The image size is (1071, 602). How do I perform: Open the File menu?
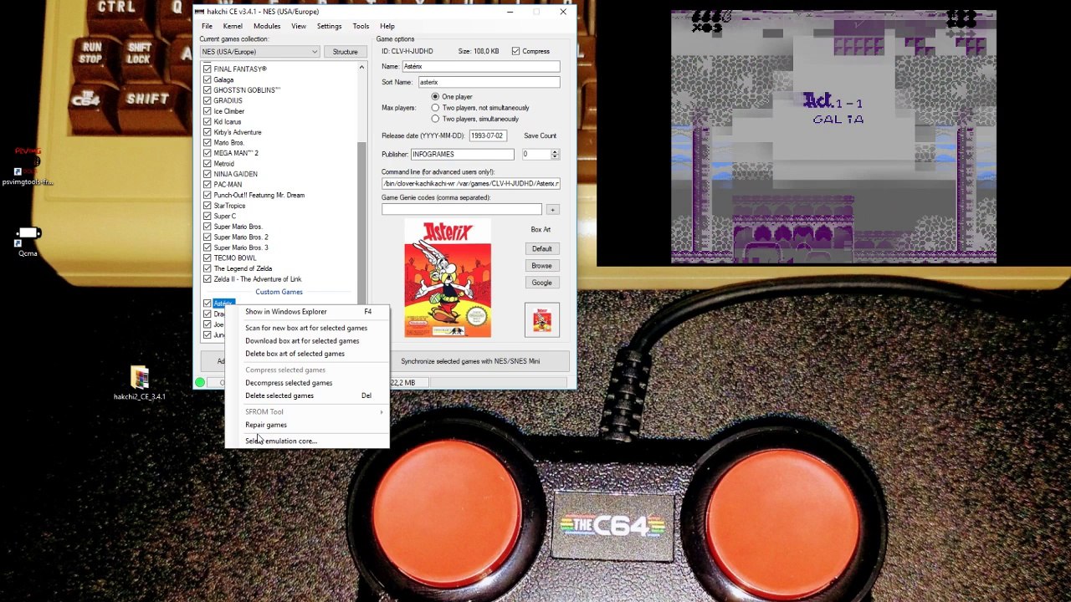[x=207, y=26]
